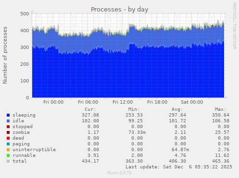
Task: Click idle maximum value 106.58
Action: [221, 121]
